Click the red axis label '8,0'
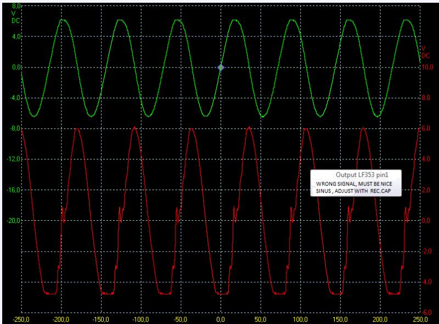This screenshot has width=439, height=324. pos(426,98)
